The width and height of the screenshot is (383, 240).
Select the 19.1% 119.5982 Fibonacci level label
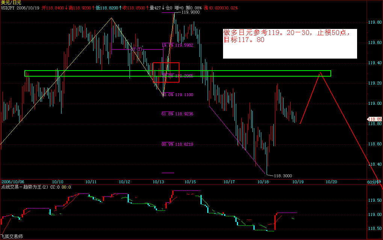tap(177, 45)
